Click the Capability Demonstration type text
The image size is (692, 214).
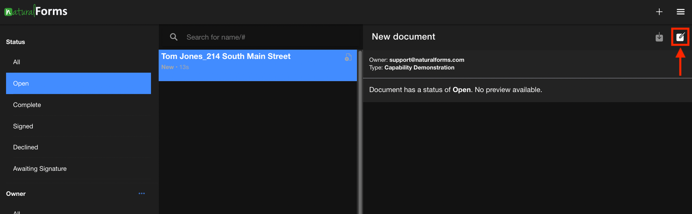419,67
